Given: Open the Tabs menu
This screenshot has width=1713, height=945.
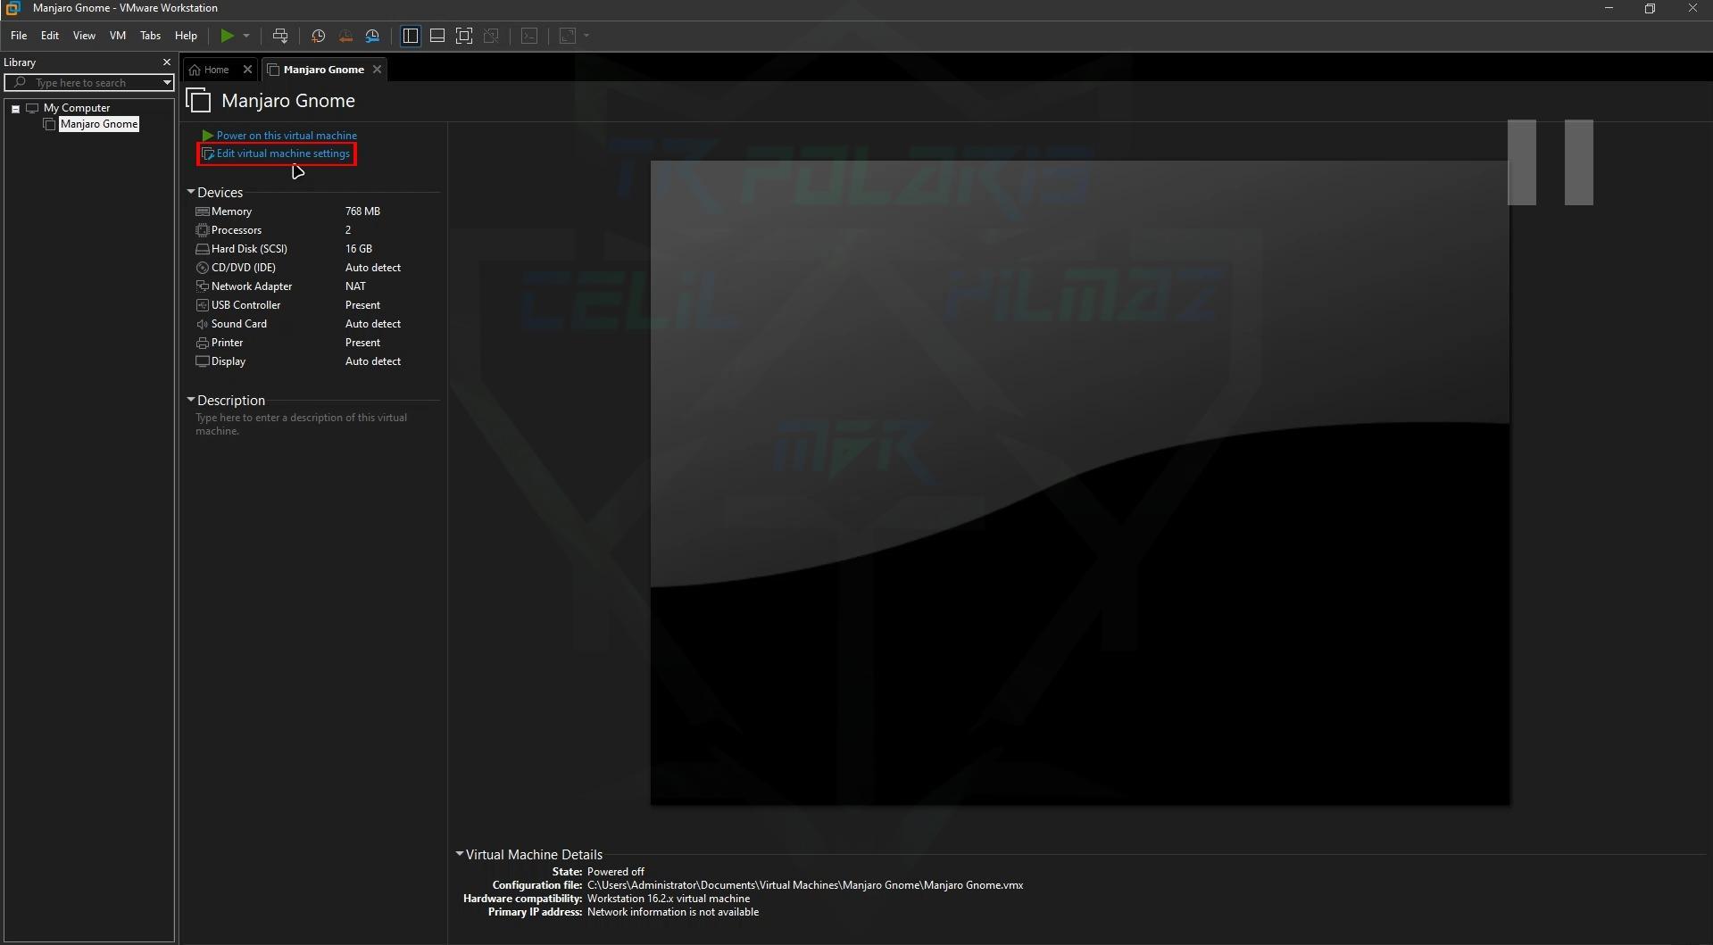Looking at the screenshot, I should click(151, 36).
